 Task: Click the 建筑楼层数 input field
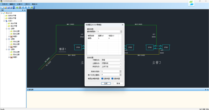(108, 32)
